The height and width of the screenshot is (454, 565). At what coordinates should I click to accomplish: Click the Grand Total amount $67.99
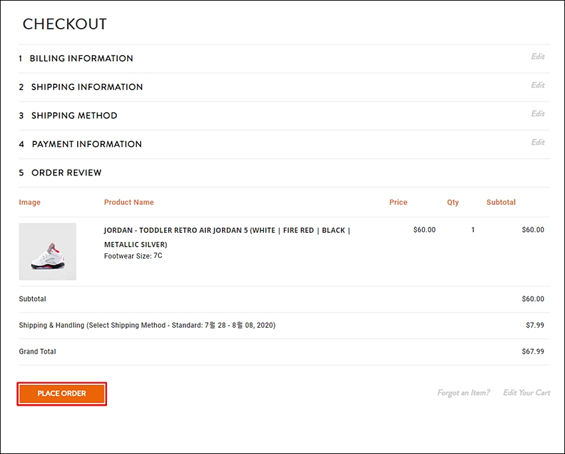point(533,352)
